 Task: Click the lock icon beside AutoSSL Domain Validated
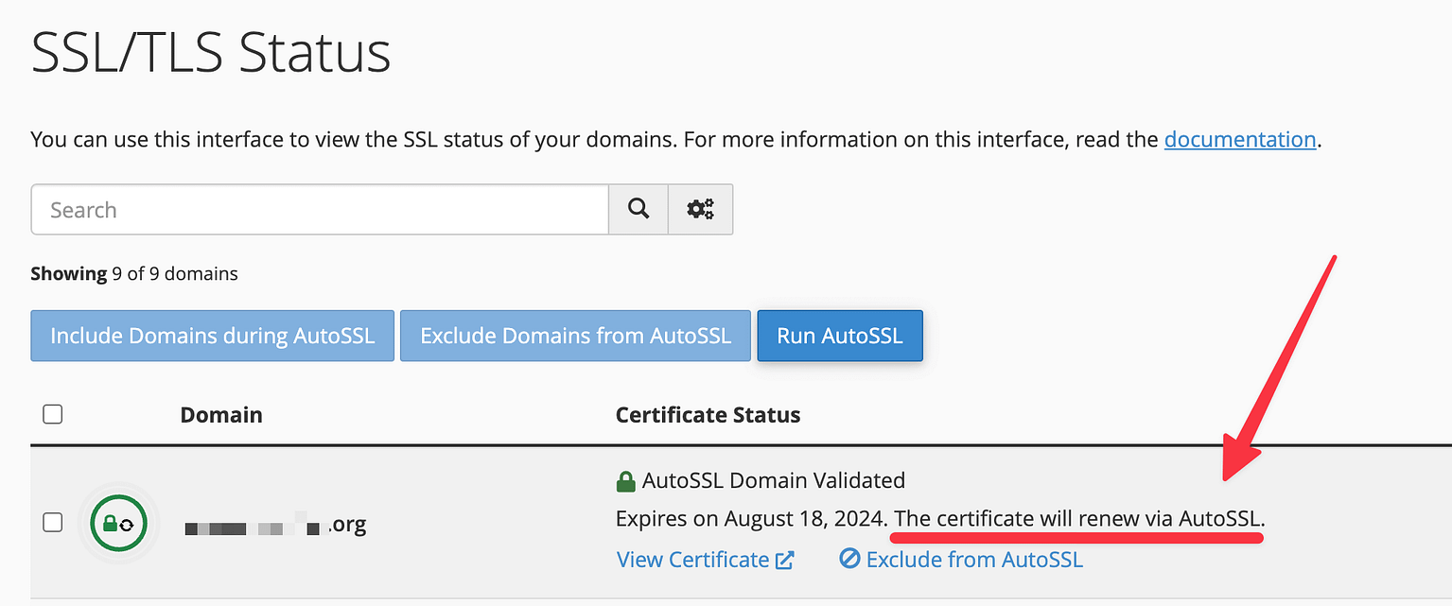(x=625, y=480)
